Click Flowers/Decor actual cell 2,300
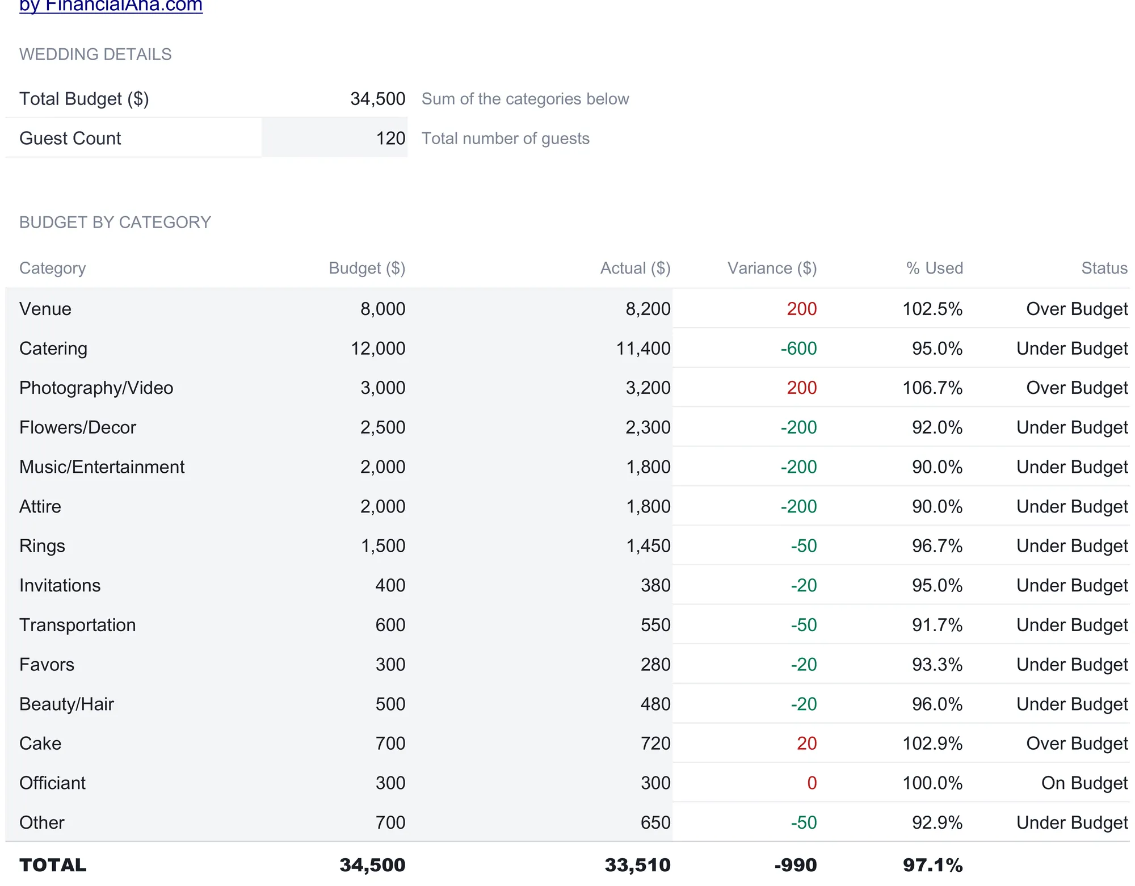The image size is (1135, 886). click(x=648, y=427)
